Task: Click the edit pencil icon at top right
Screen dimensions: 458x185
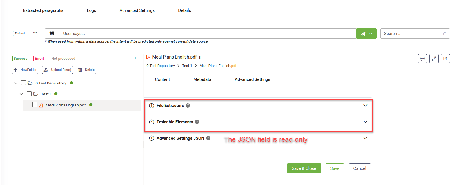Action: [x=445, y=59]
